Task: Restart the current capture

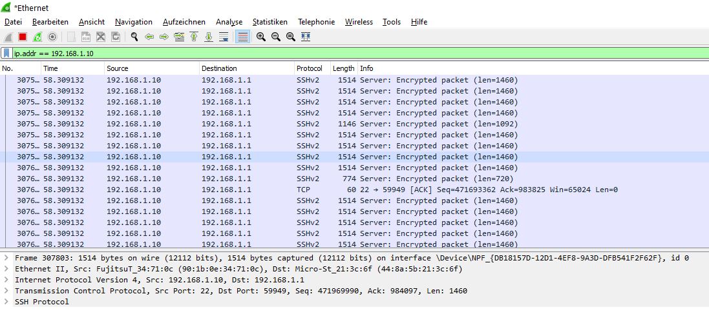Action: click(37, 37)
